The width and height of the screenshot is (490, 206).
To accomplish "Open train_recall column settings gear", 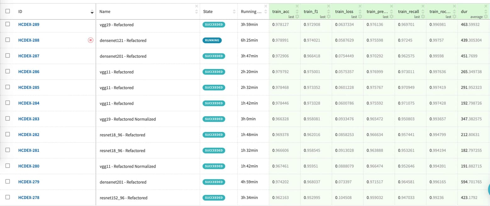I will [x=423, y=17].
